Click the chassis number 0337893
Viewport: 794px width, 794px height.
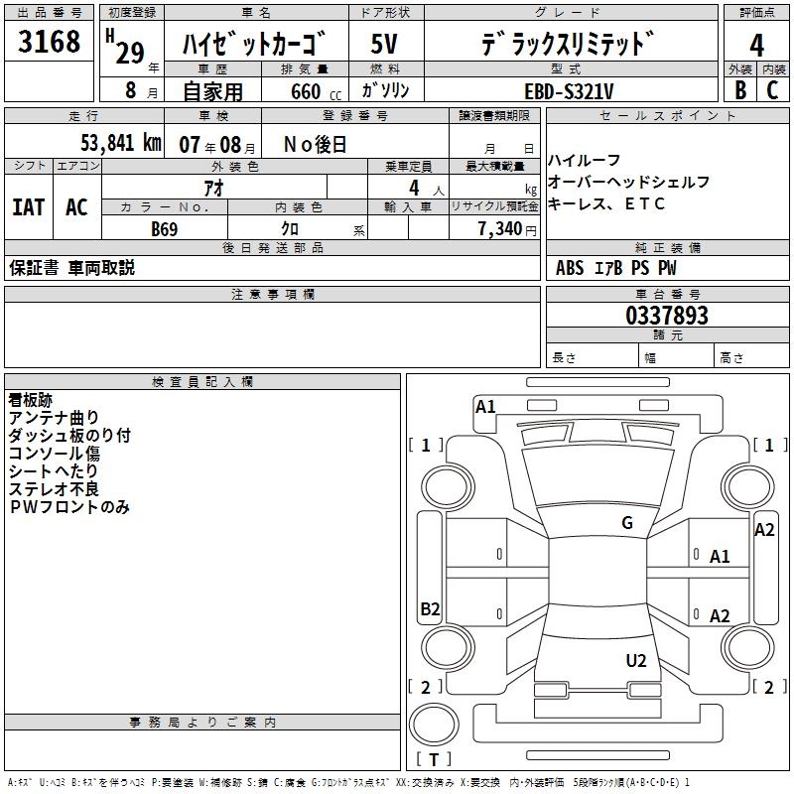667,316
